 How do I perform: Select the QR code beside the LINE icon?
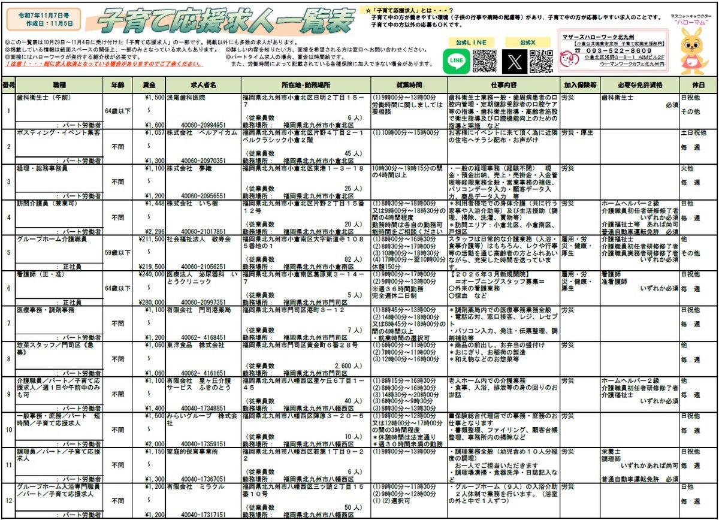pyautogui.click(x=484, y=61)
